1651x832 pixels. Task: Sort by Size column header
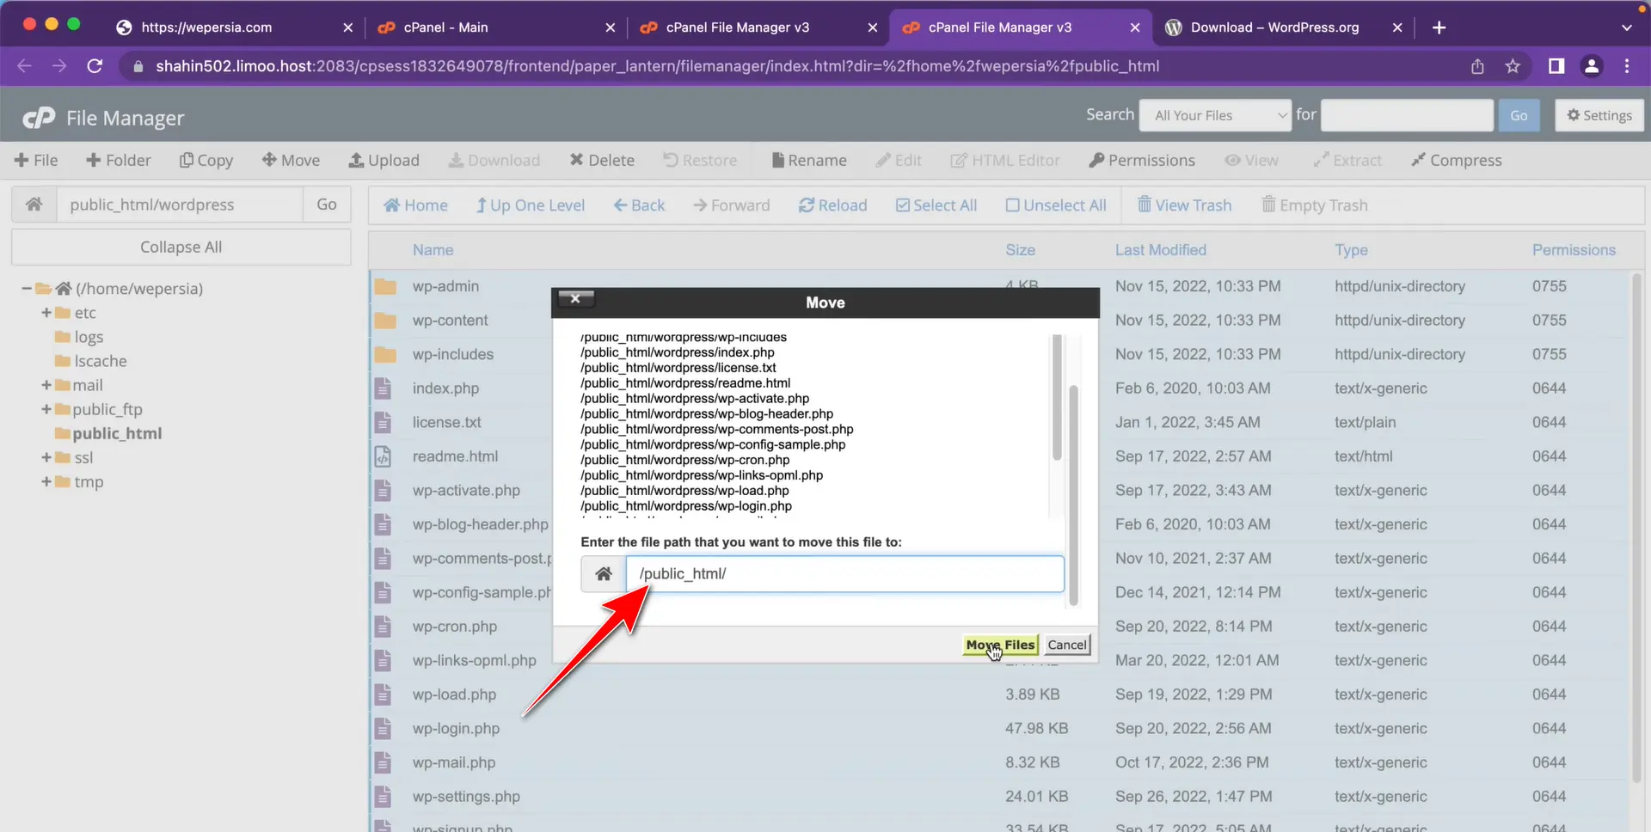[1021, 250]
